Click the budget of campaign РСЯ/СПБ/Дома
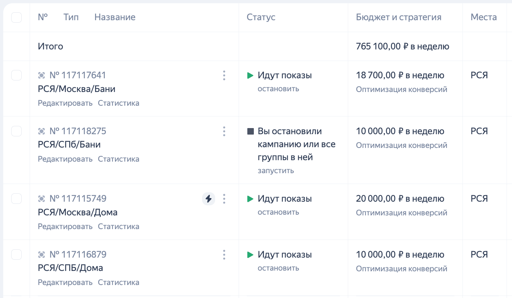This screenshot has width=512, height=298. [400, 255]
